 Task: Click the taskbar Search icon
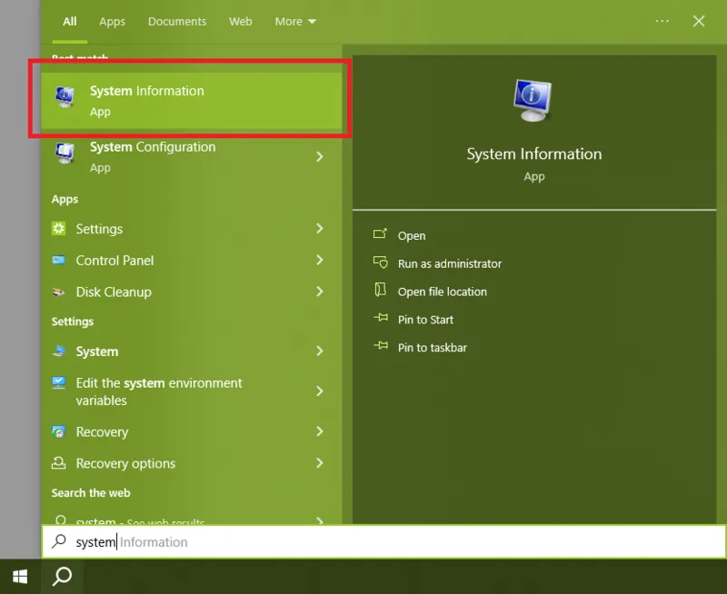tap(62, 577)
